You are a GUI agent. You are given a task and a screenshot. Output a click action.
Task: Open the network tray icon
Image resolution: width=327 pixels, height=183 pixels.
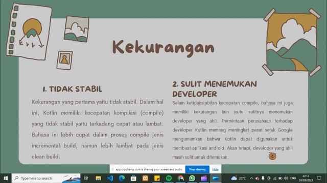[x=275, y=178]
